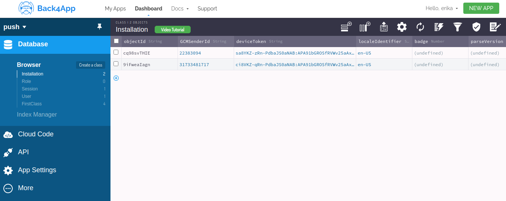Click parseVersion cell in 9iFweaIagn row
Image resolution: width=506 pixels, height=201 pixels.
pyautogui.click(x=487, y=65)
